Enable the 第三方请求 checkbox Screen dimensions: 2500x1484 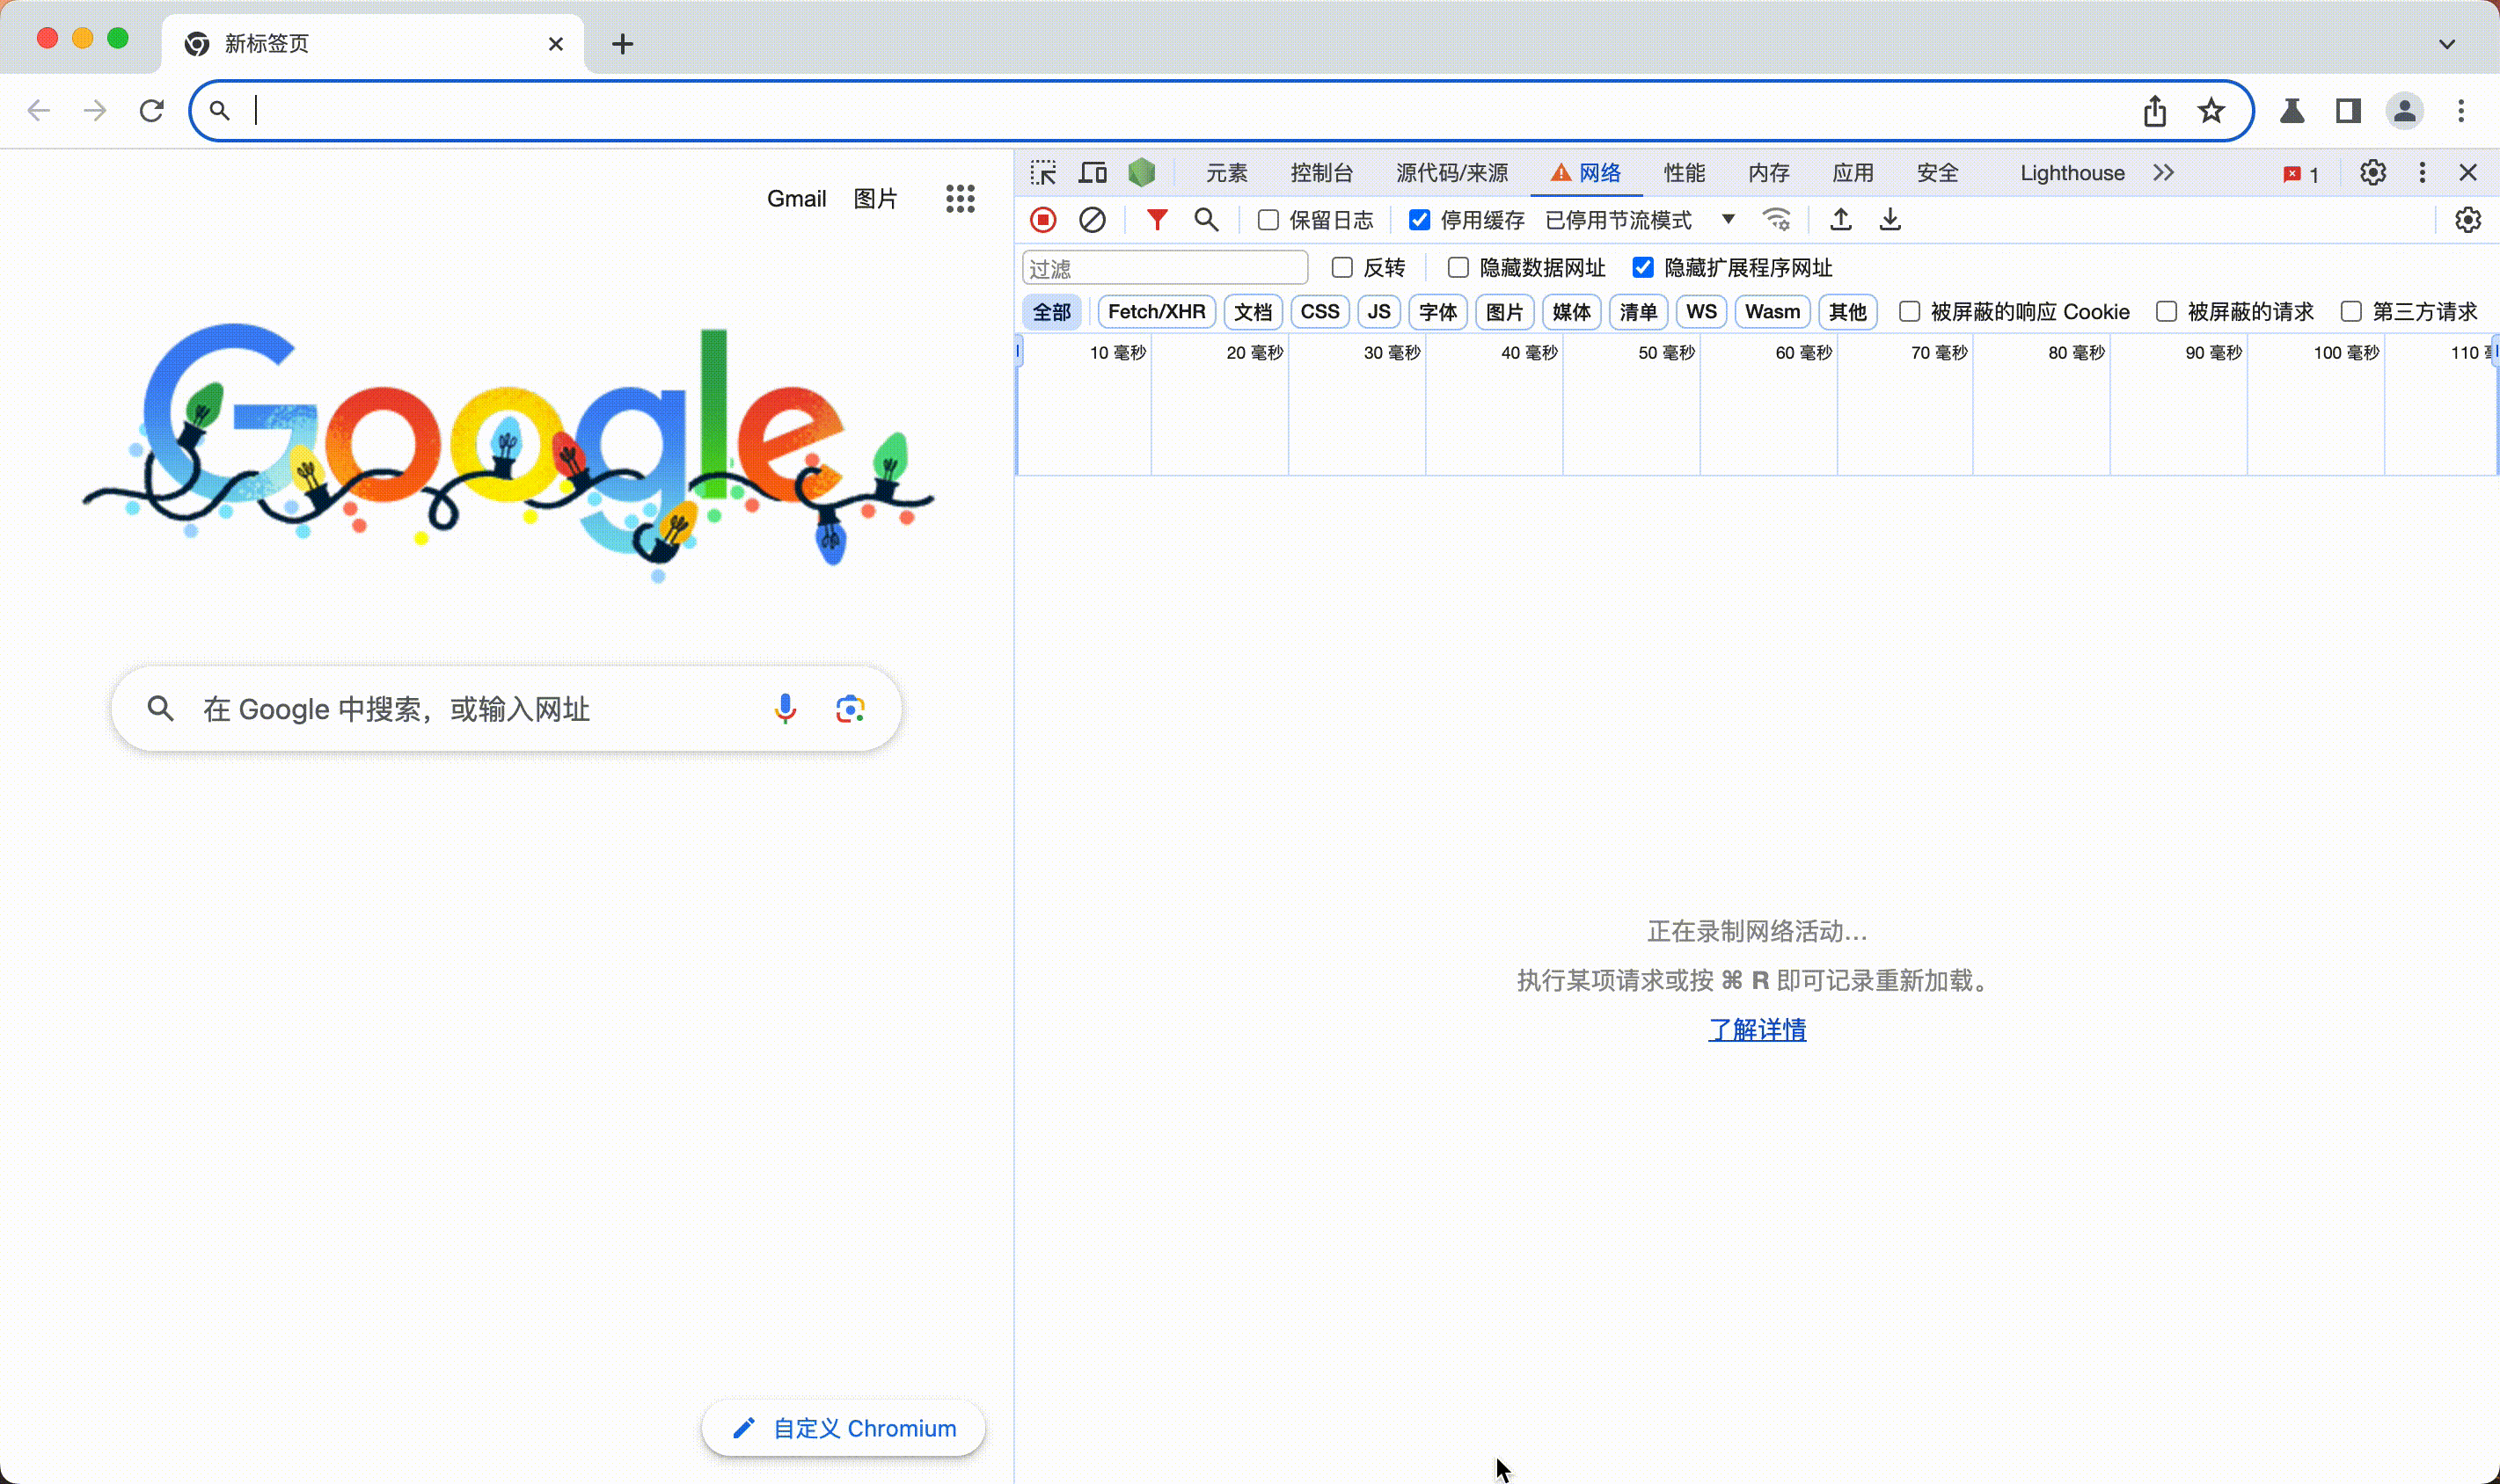pos(2351,311)
